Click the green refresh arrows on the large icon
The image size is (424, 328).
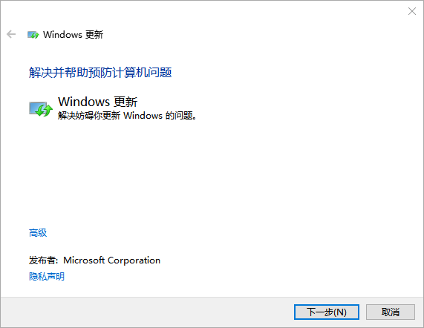[x=45, y=111]
